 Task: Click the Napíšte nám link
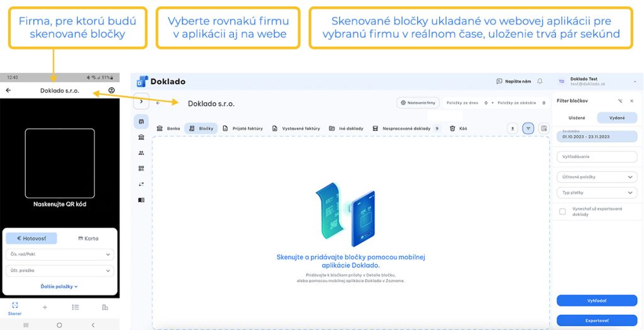(x=513, y=82)
